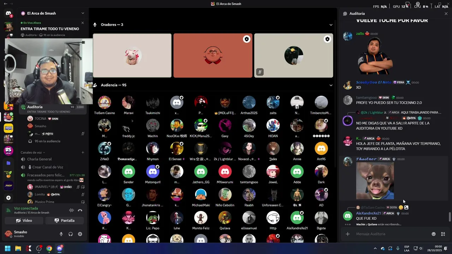Open Windows notification bell

[x=446, y=248]
